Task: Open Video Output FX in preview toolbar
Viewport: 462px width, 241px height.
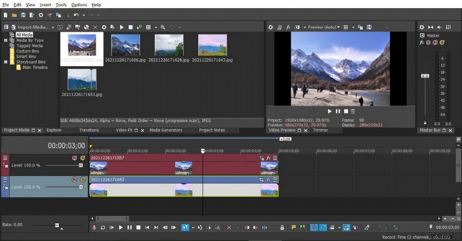Action: [x=288, y=27]
